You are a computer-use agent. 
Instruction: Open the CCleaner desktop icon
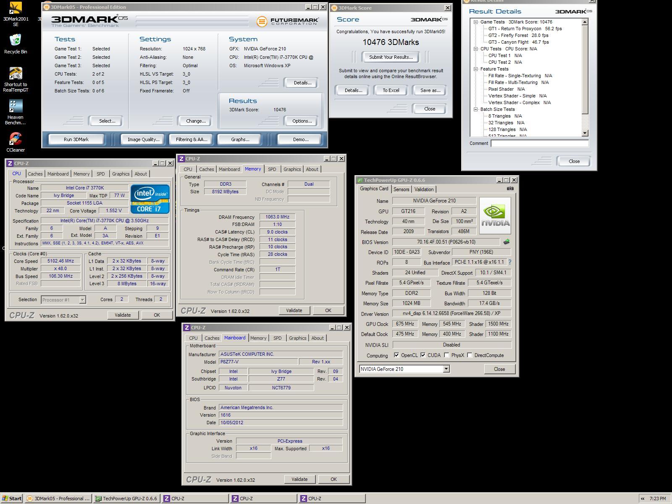point(16,142)
